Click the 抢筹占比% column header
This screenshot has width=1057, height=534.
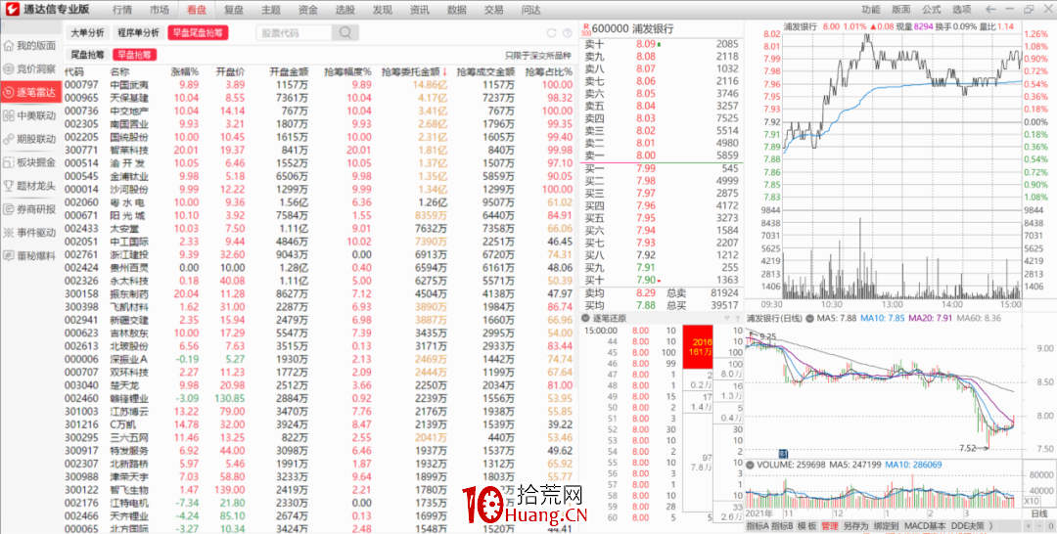click(x=549, y=71)
